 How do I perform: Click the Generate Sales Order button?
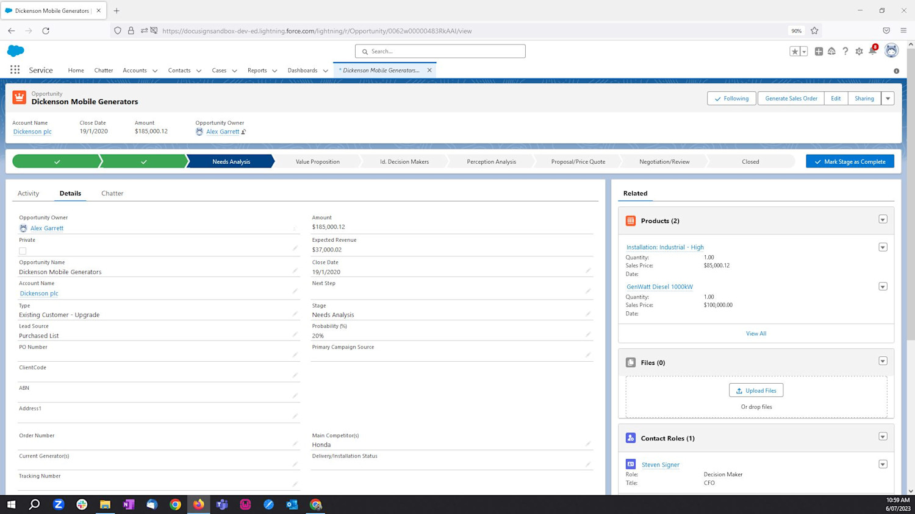click(791, 98)
